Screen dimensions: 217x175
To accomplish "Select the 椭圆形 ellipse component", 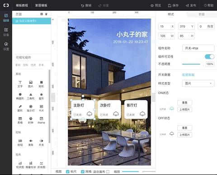I will click(x=20, y=96).
